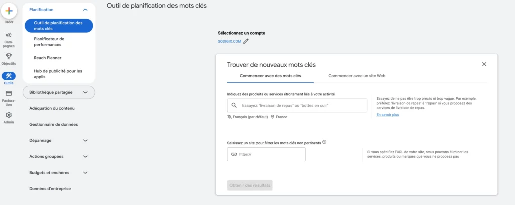Switch to Commencer avec un site Web tab
Viewport: 515px width, 205px height.
[357, 76]
